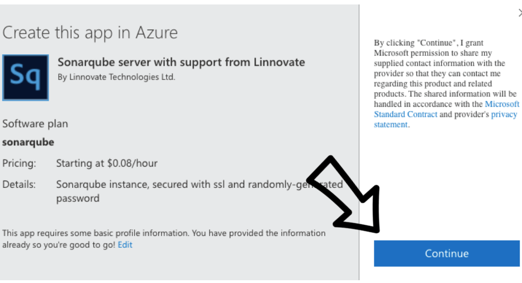The height and width of the screenshot is (283, 522).
Task: Open the provider's privacy statement link
Action: (445, 119)
